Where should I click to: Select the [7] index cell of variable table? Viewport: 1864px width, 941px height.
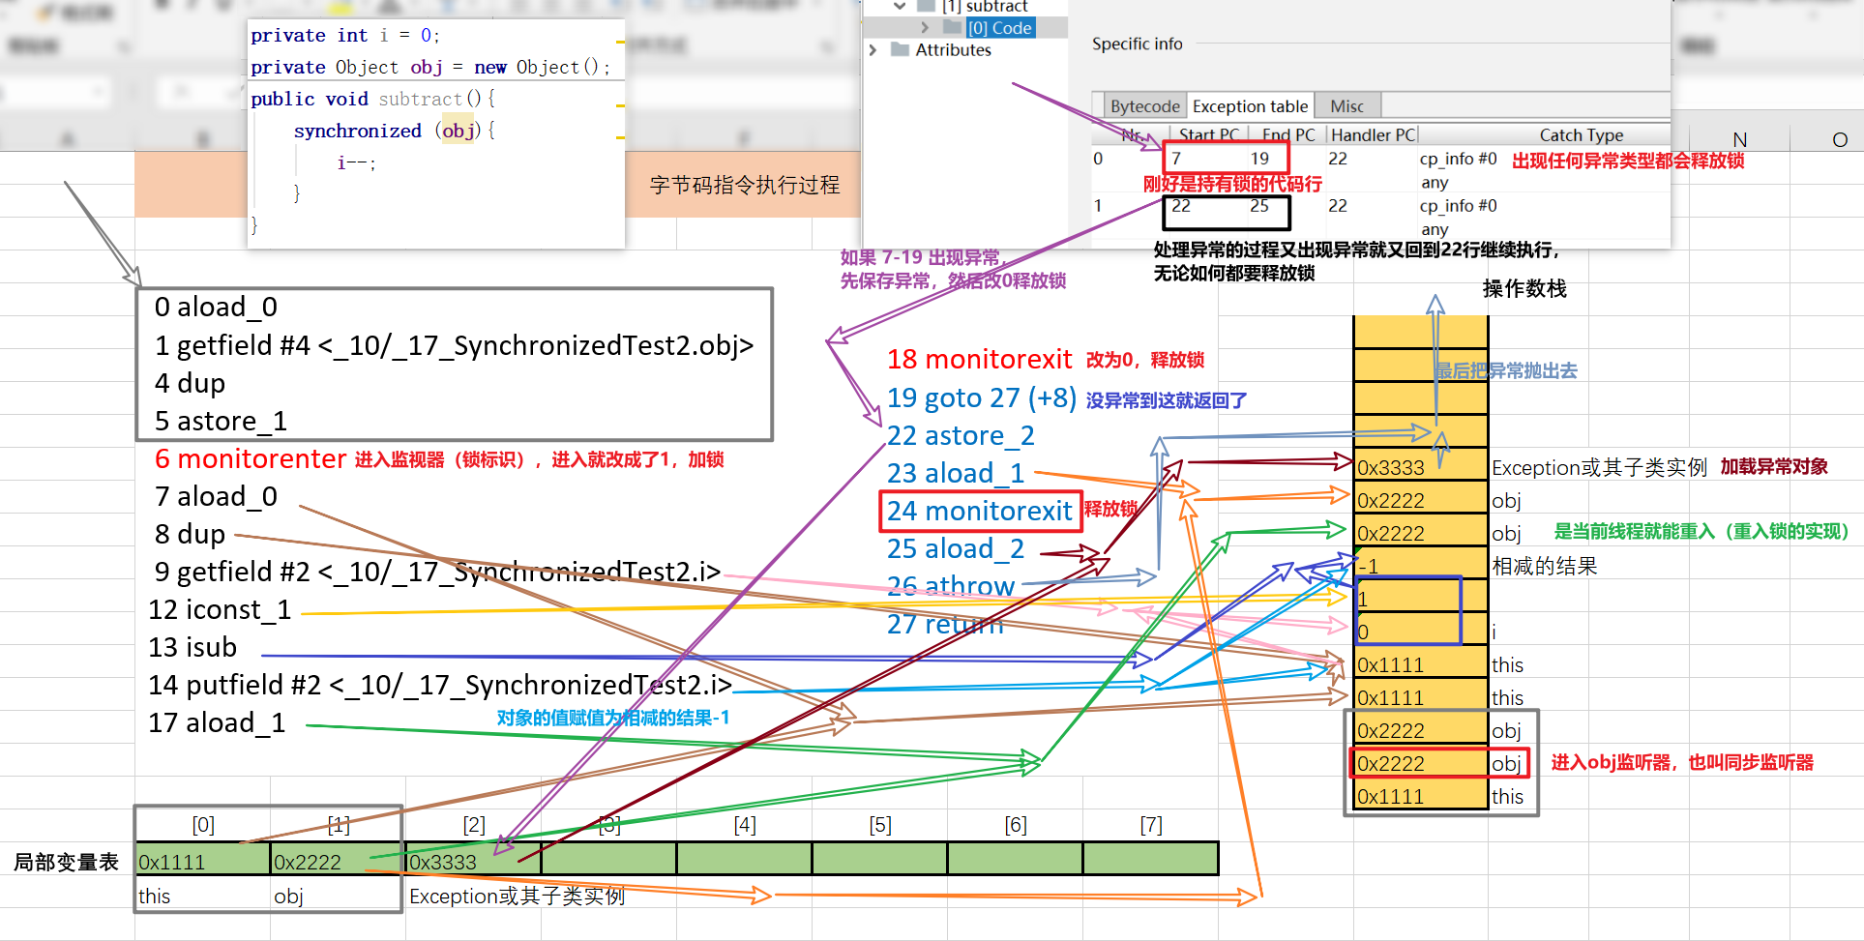[x=1151, y=825]
